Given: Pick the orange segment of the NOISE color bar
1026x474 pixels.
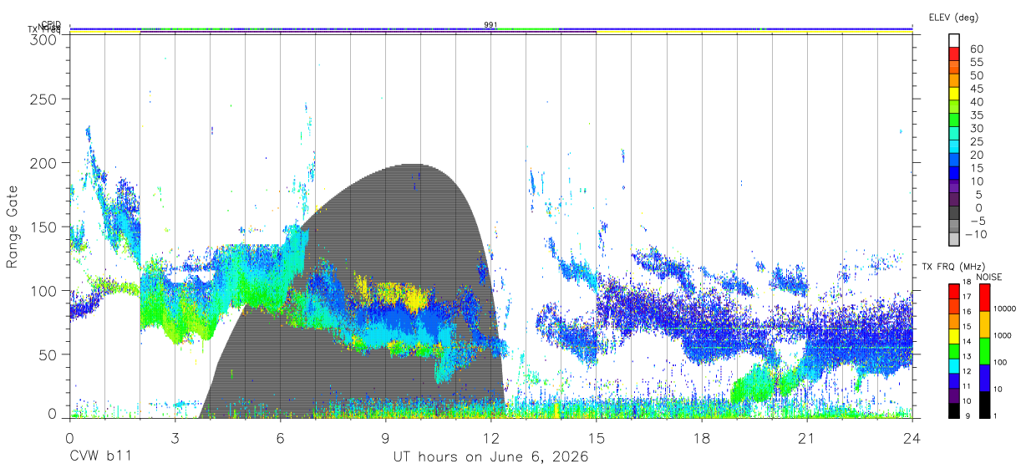Looking at the screenshot, I should pyautogui.click(x=983, y=323).
